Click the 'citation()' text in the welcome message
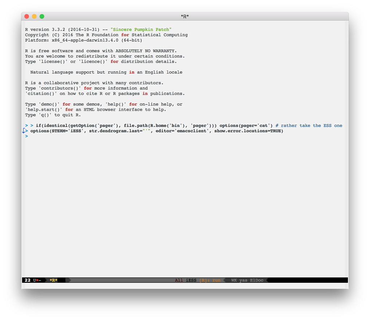This screenshot has height=319, width=370. 39,93
